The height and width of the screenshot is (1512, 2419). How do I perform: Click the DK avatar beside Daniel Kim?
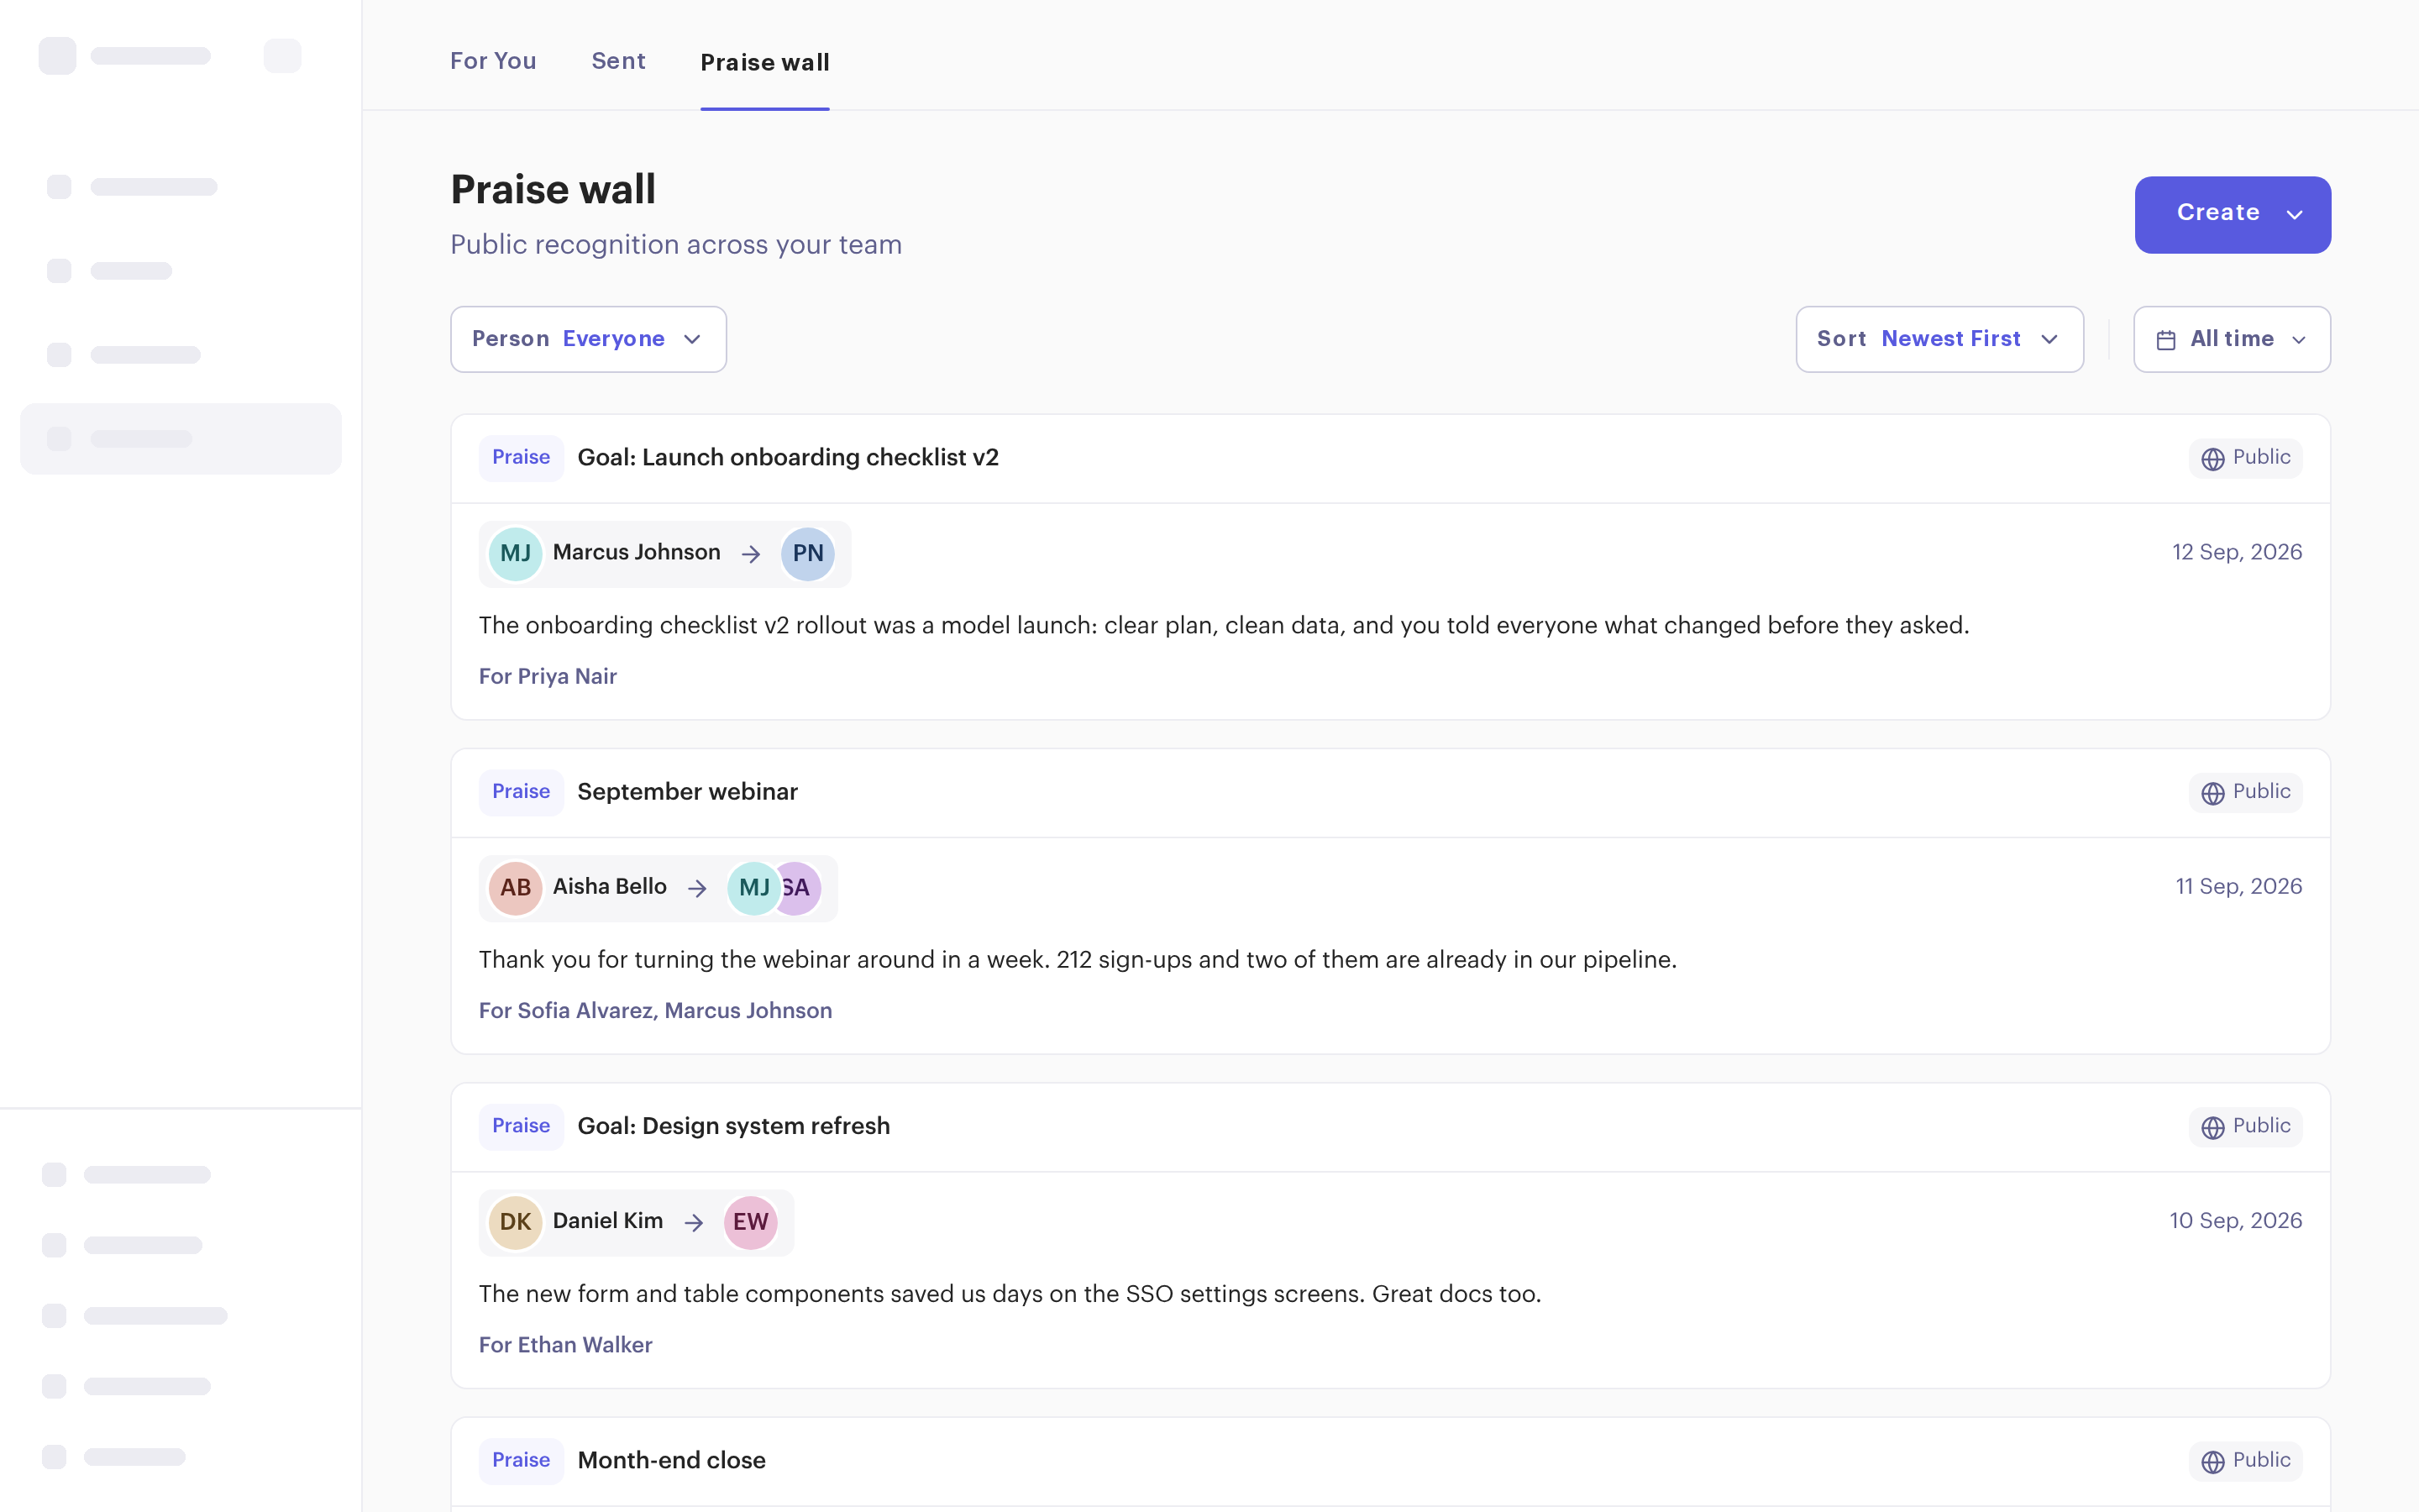pos(515,1221)
